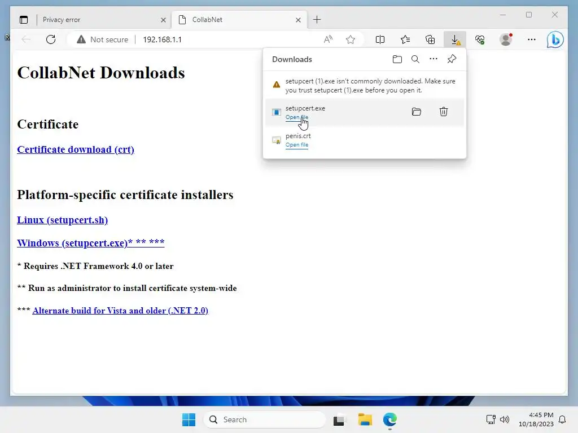Click the address bar showing 192.168.1.1
This screenshot has height=433, width=578.
162,39
